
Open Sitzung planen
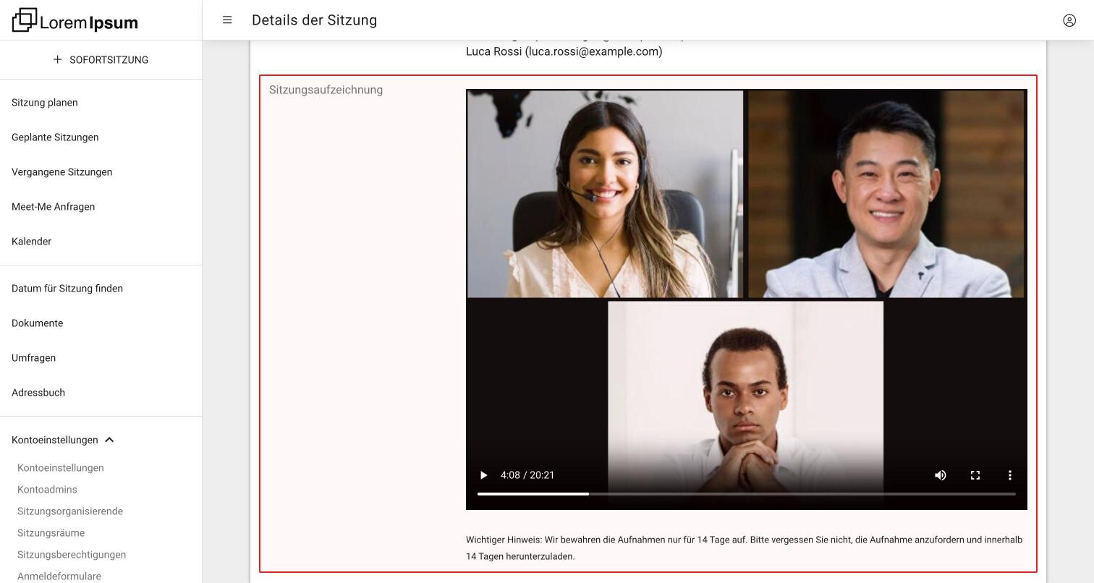(45, 103)
